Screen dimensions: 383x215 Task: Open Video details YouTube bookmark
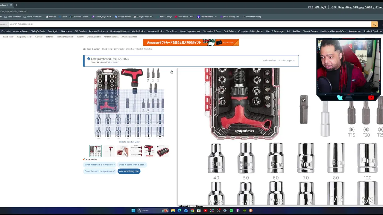[x=185, y=17]
